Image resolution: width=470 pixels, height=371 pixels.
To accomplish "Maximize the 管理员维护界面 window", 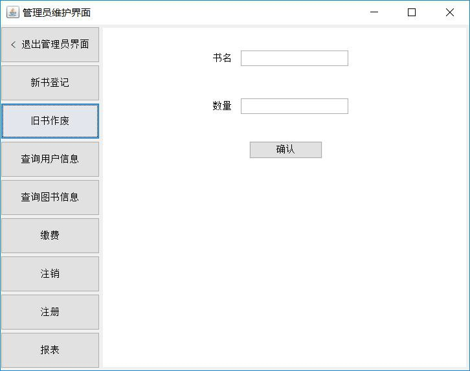I will click(412, 12).
